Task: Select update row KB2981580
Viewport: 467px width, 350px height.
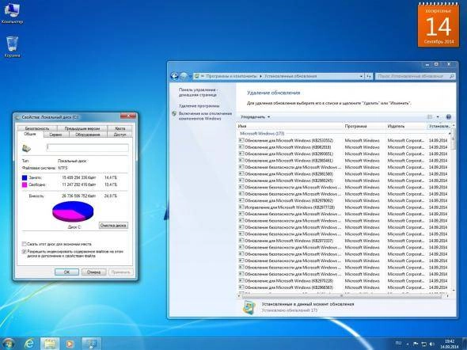Action: tap(344, 173)
